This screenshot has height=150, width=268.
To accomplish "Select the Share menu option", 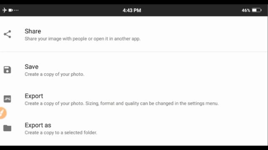I will (x=134, y=35).
